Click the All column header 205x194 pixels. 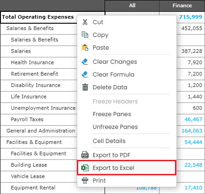132,5
